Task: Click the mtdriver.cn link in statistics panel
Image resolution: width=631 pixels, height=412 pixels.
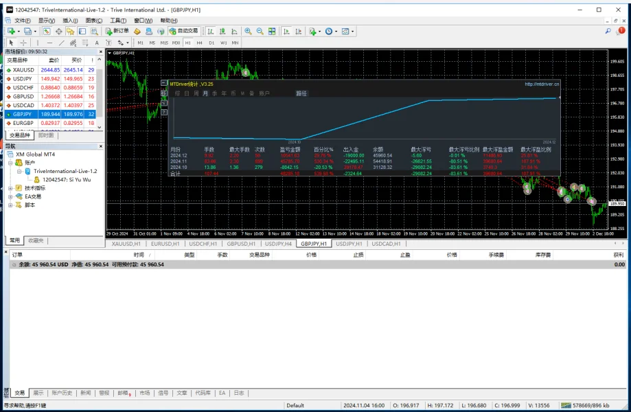Action: coord(542,84)
